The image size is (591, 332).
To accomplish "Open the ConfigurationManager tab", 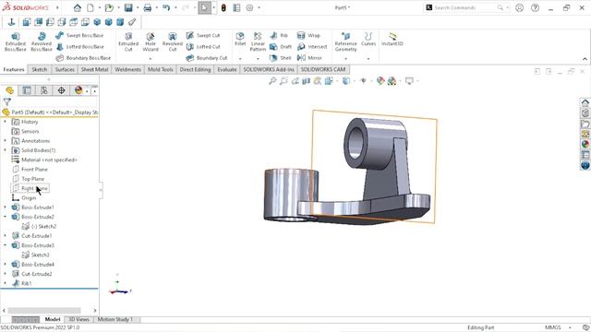I will pyautogui.click(x=44, y=90).
